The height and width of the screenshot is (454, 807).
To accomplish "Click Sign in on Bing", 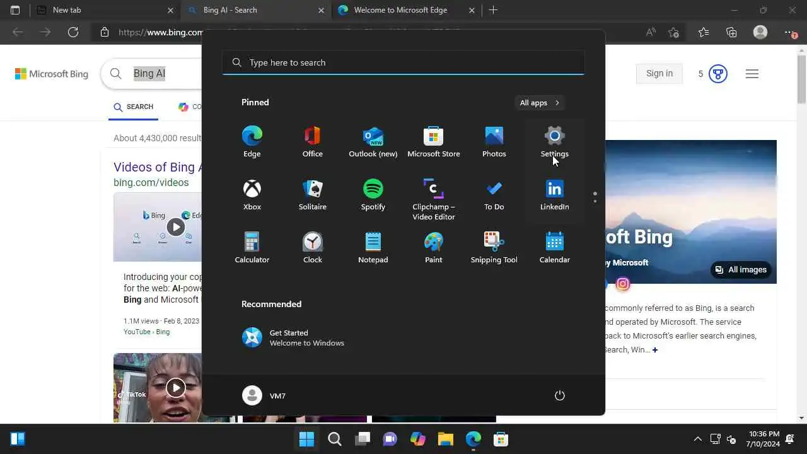I will point(659,74).
